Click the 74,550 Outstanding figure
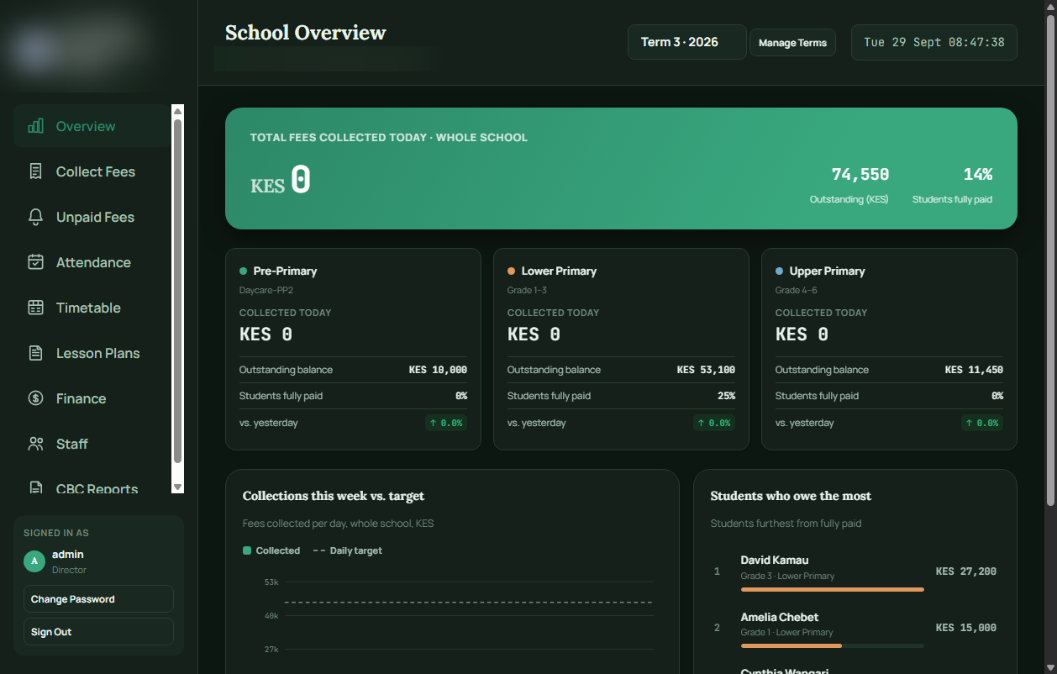Image resolution: width=1057 pixels, height=674 pixels. [x=860, y=174]
